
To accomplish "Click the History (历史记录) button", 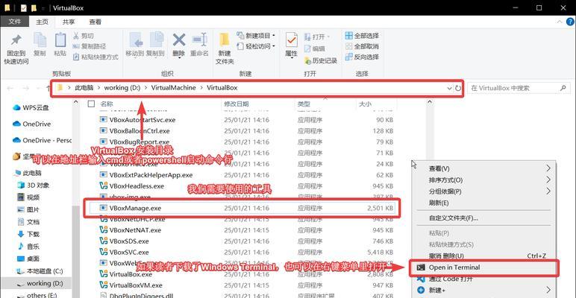I will pyautogui.click(x=321, y=60).
